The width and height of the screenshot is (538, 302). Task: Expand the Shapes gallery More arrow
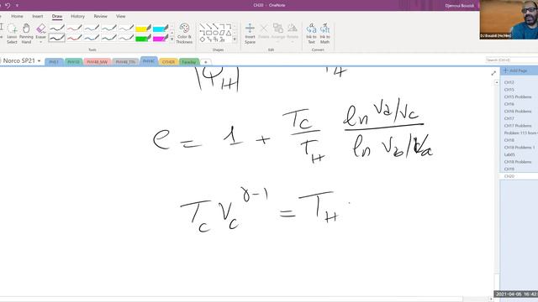click(x=235, y=39)
